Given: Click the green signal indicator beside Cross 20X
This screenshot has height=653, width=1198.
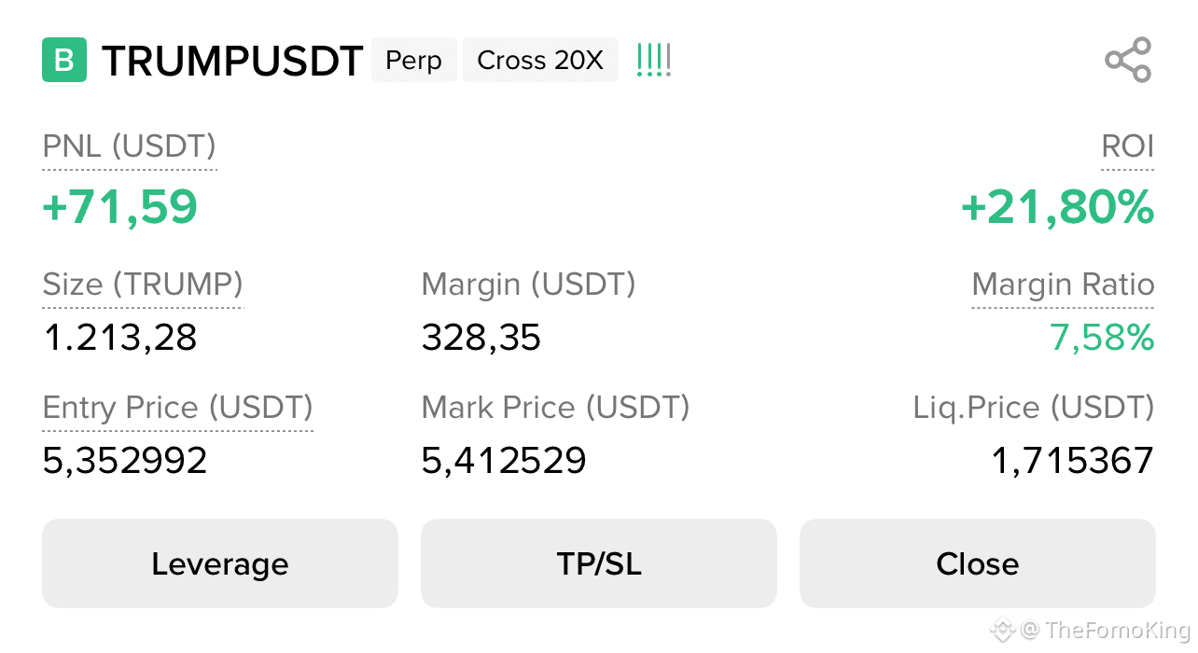Looking at the screenshot, I should point(653,59).
